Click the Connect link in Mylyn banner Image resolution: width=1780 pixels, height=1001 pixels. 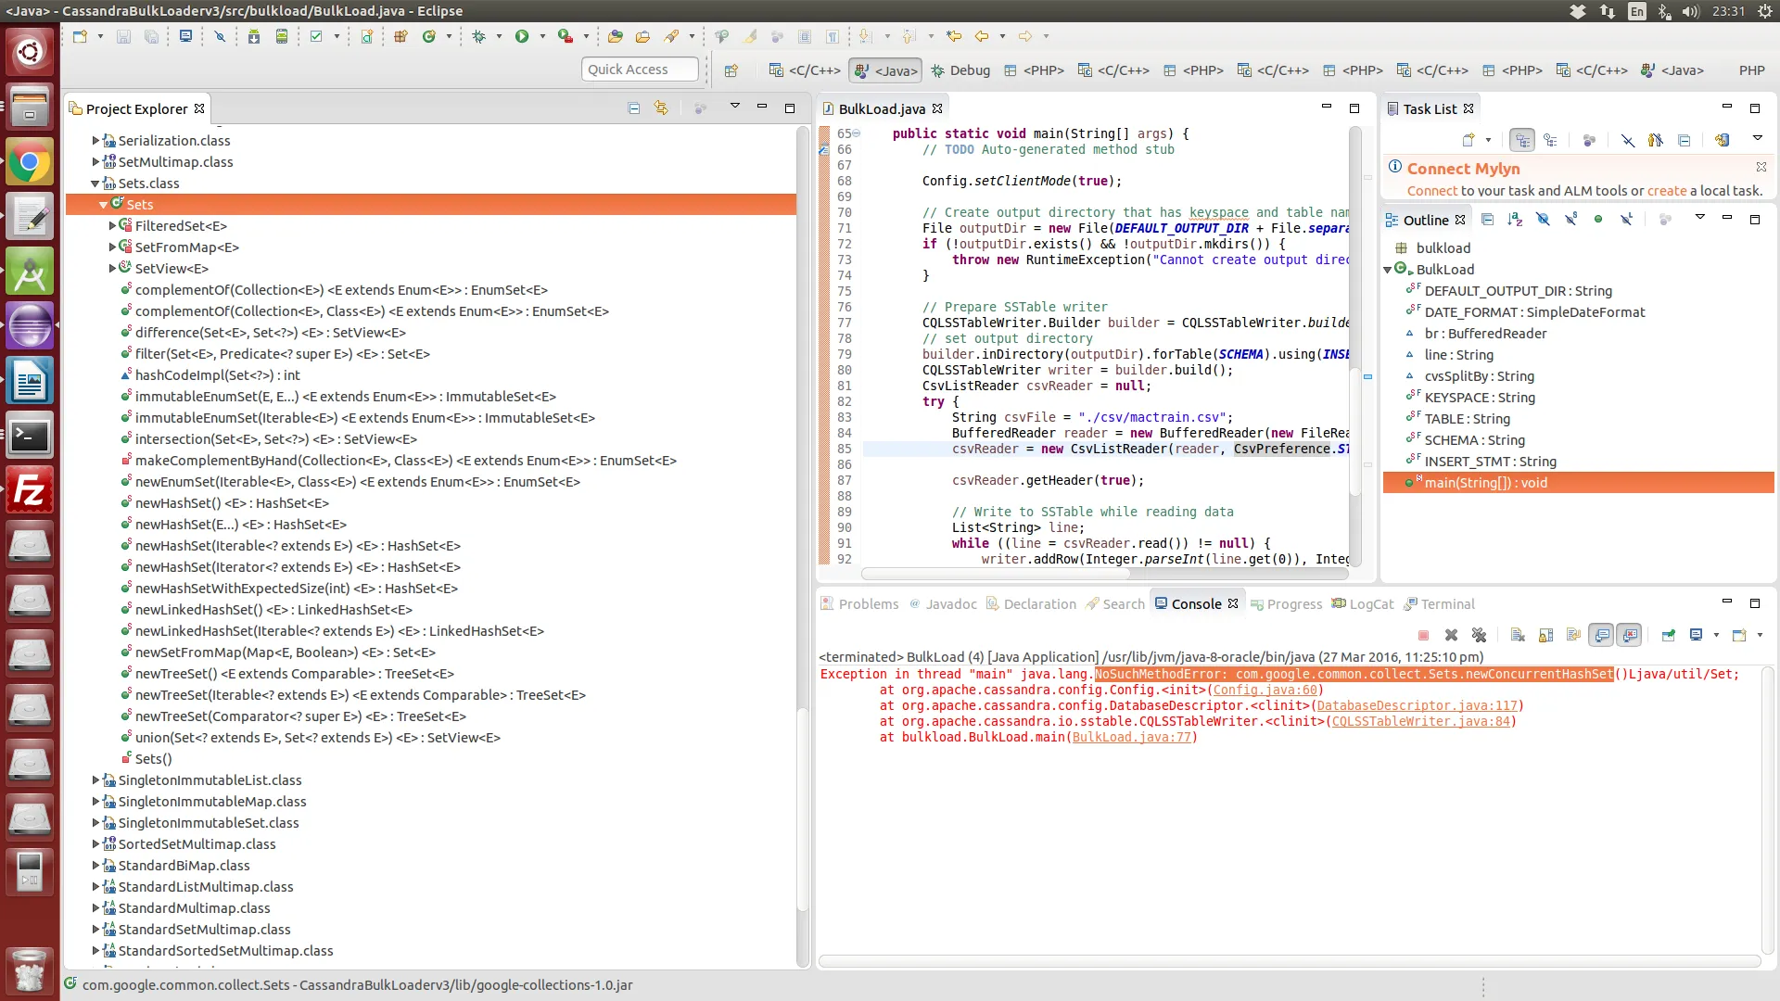[1431, 191]
